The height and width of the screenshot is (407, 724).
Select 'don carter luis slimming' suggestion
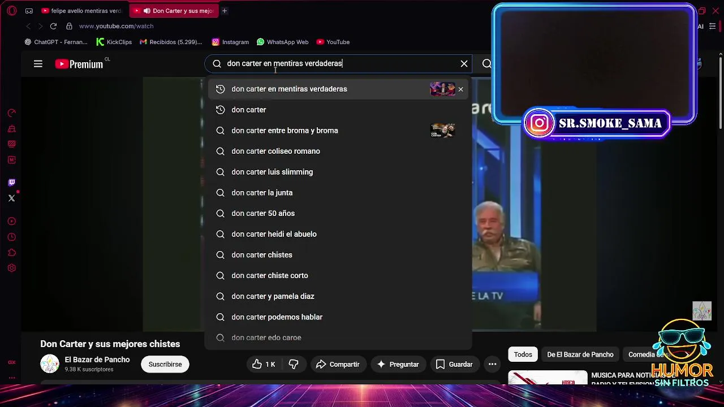pyautogui.click(x=338, y=172)
